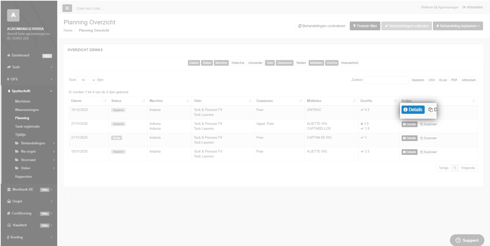Screen dimensions: 490x246
Task: Toggle the Hoeveelheid column visibility
Action: (349, 63)
